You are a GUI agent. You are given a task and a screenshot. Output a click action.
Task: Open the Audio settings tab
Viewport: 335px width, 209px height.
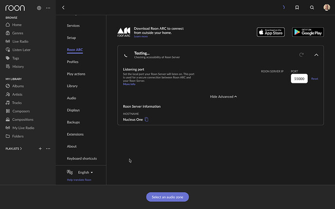pos(71,98)
